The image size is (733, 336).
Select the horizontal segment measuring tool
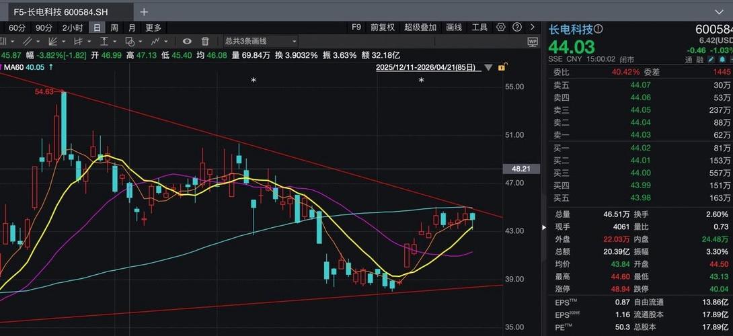[77, 41]
